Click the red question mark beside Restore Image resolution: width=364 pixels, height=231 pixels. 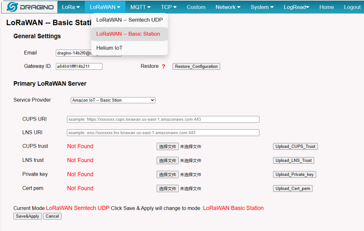[x=163, y=66]
